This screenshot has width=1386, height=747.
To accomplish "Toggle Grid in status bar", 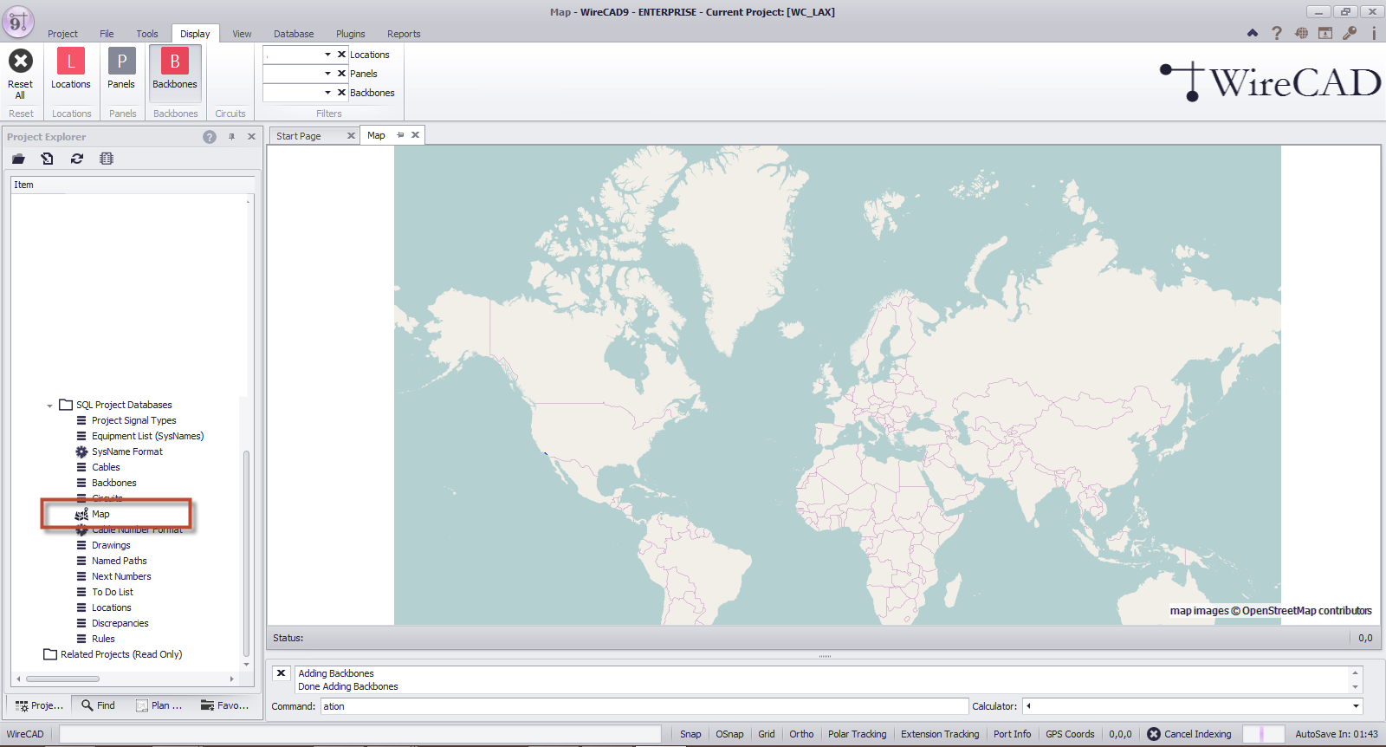I will pyautogui.click(x=767, y=734).
